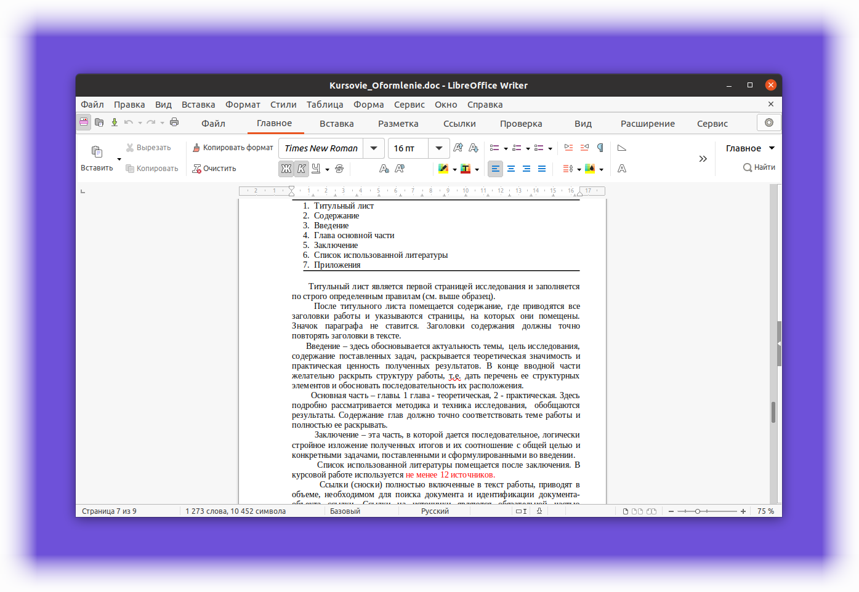859x592 pixels.
Task: Open the Times New Roman font name dropdown
Action: [x=374, y=148]
